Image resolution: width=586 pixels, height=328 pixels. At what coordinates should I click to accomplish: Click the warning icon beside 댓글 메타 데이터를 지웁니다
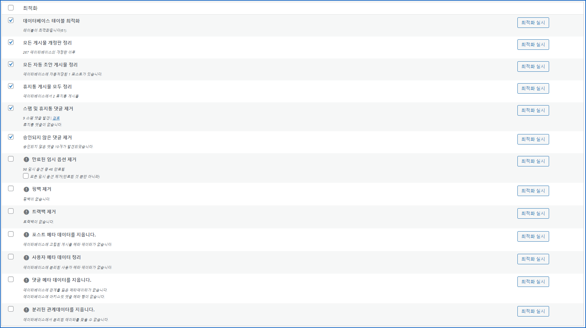pos(26,280)
